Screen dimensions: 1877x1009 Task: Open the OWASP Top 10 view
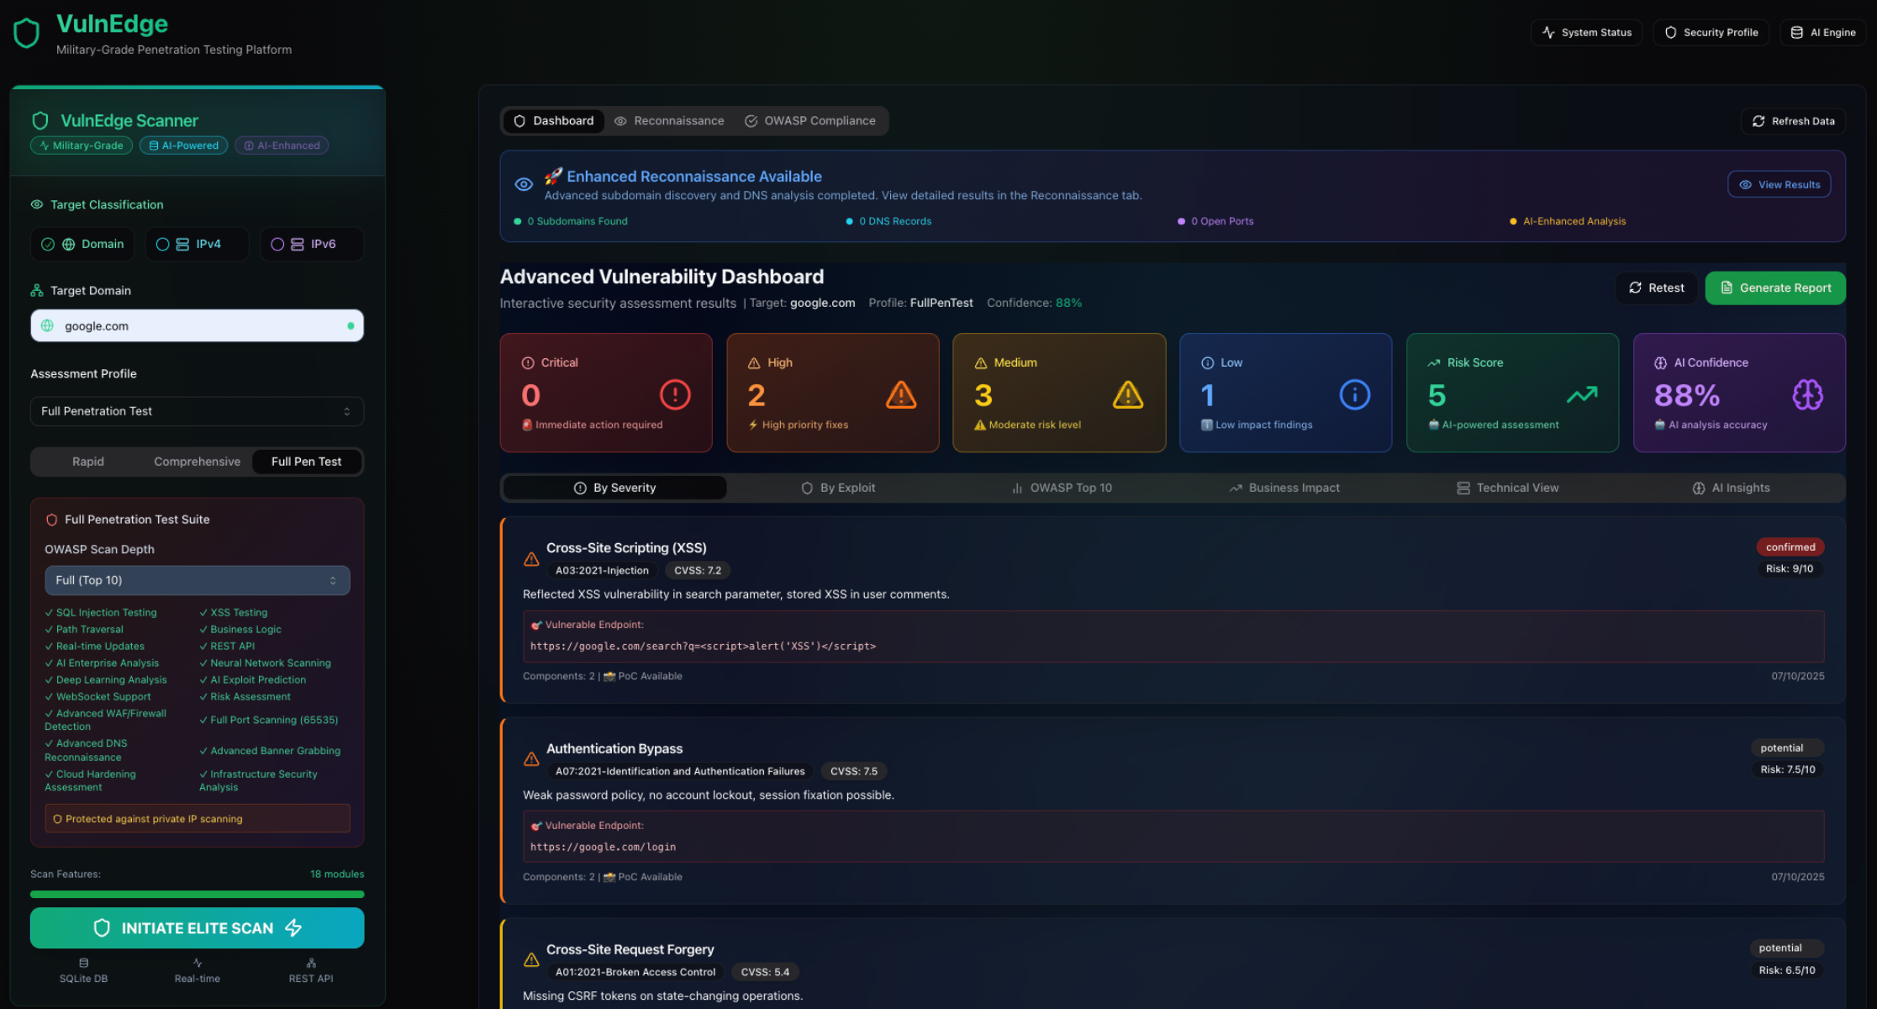(1061, 488)
